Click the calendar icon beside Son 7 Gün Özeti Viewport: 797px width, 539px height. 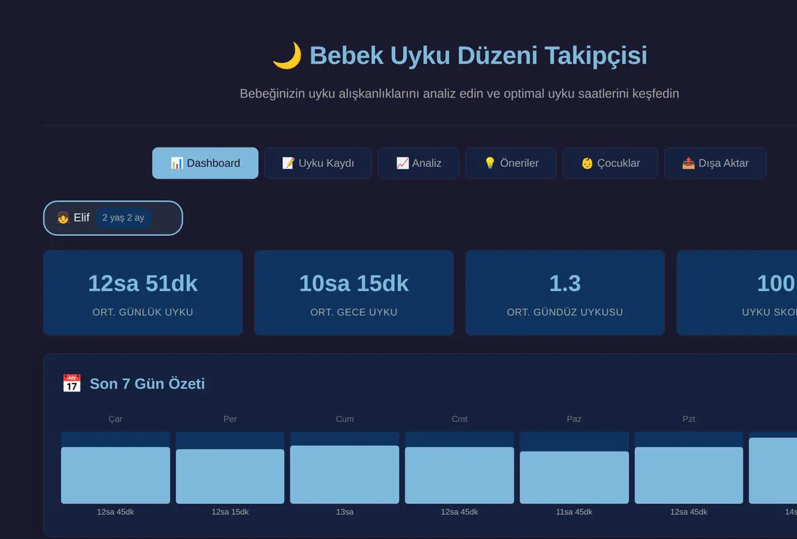click(72, 383)
